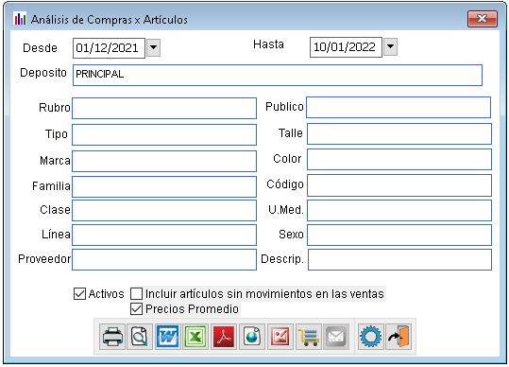Image resolution: width=509 pixels, height=367 pixels.
Task: Exit using the door icon
Action: point(399,337)
